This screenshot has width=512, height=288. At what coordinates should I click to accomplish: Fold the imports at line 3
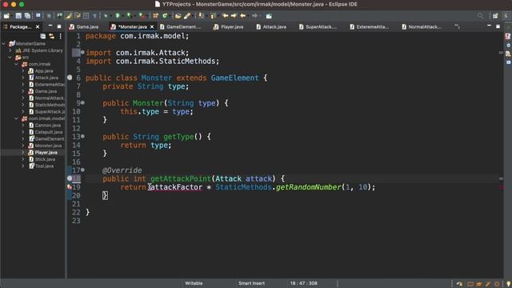(x=82, y=52)
